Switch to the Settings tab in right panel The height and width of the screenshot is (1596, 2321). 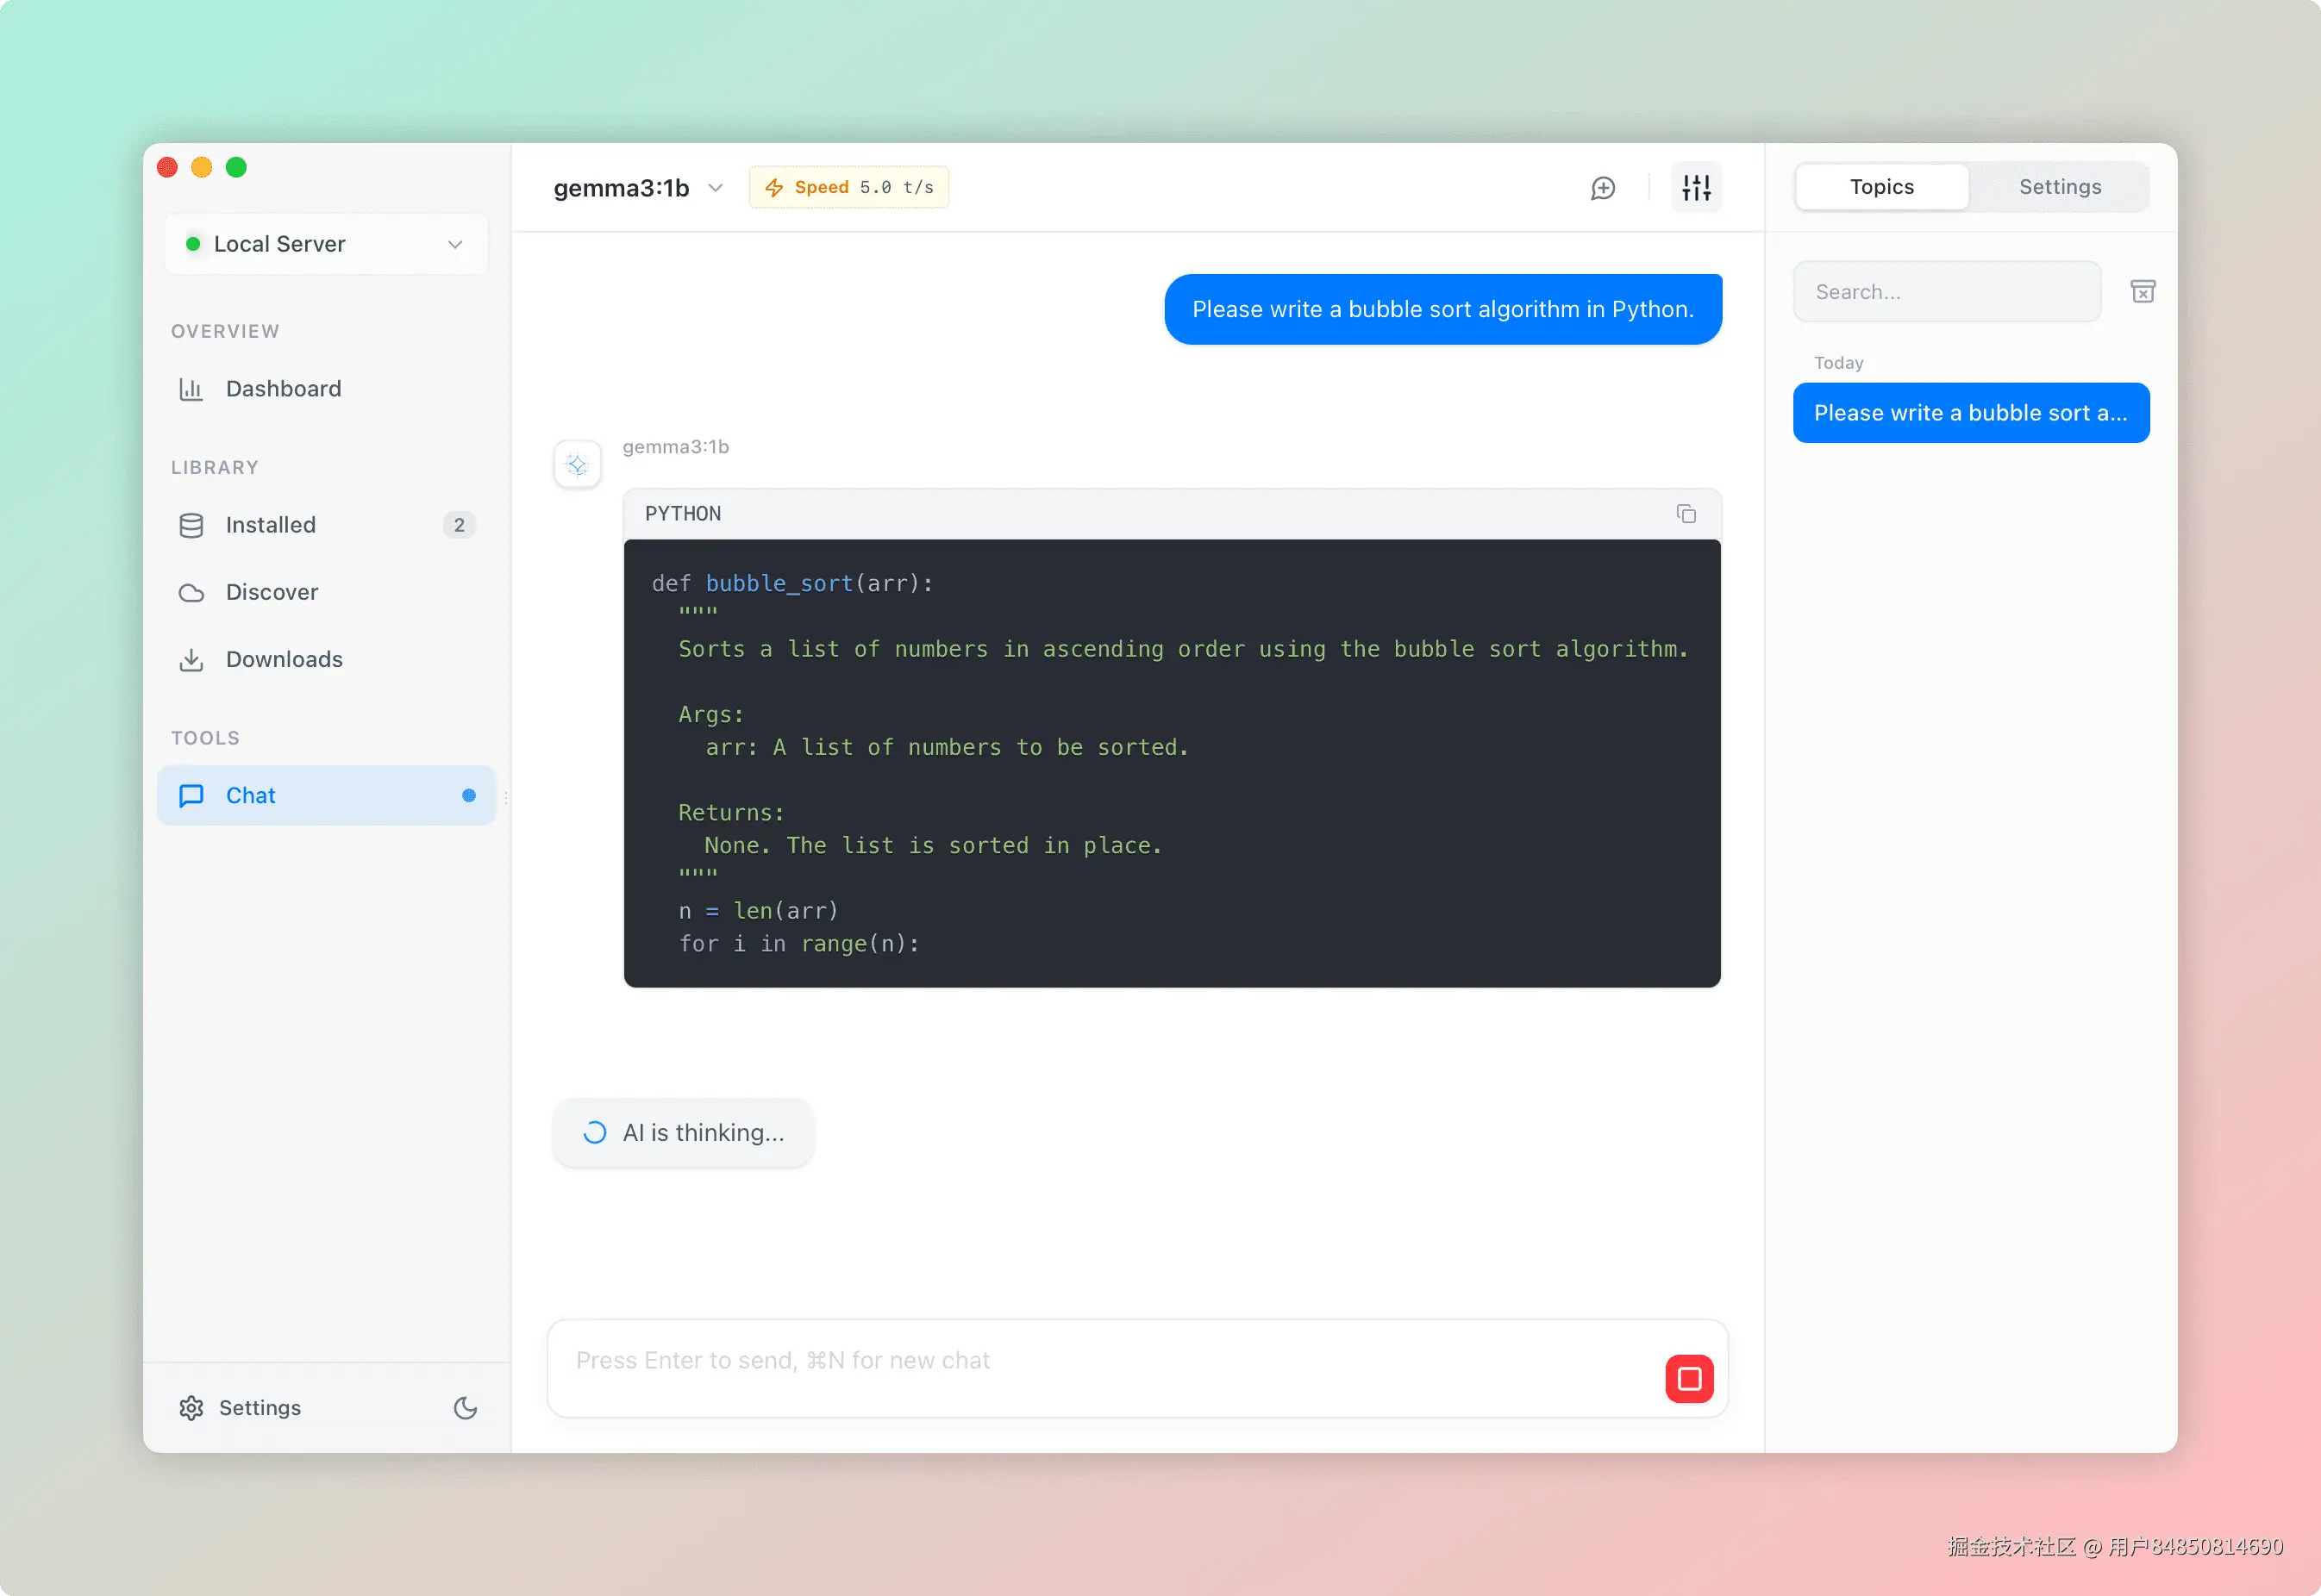pos(2059,187)
